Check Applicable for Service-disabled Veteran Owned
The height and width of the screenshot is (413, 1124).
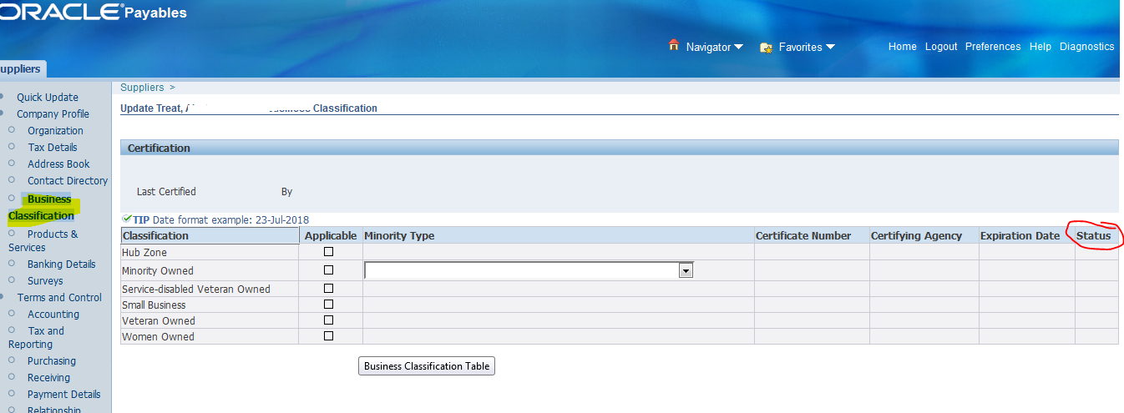[x=328, y=288]
